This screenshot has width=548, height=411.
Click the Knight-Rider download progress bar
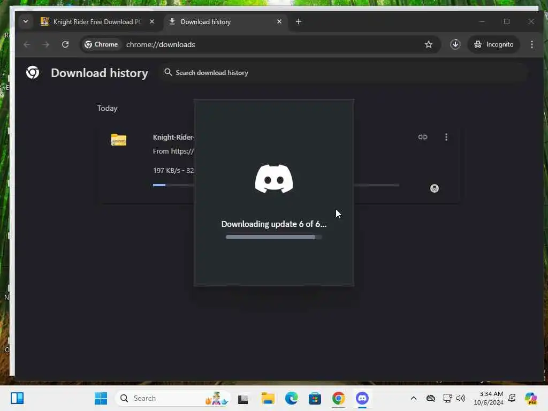coord(276,185)
